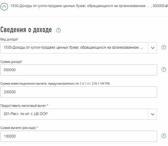Open Предоставить налоговый вычет dropdown arrow
The width and height of the screenshot is (168, 146).
click(x=152, y=114)
